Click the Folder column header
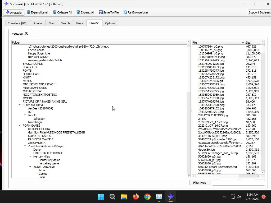Image resolution: width=271 pixels, height=203 pixels. [x=99, y=43]
